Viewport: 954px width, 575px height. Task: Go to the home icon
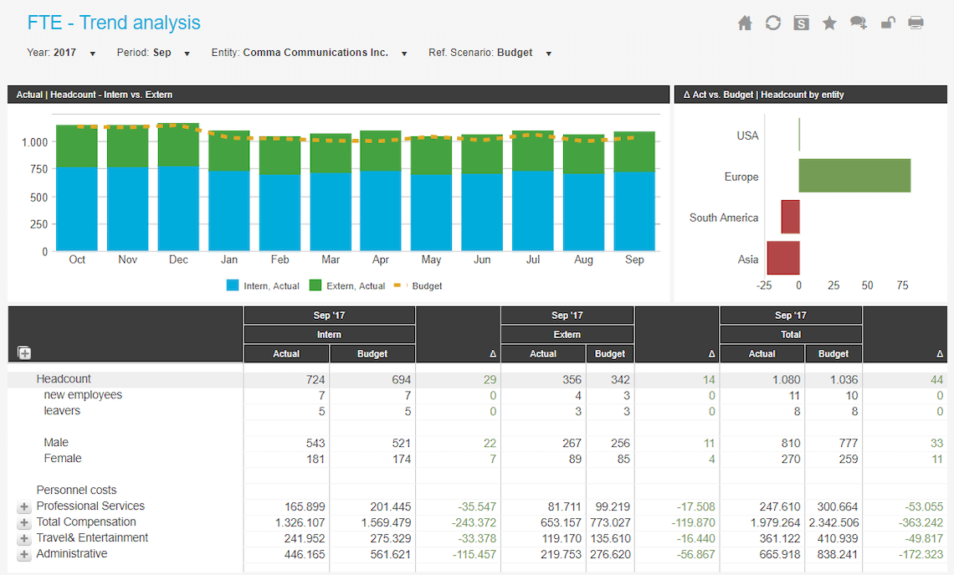pyautogui.click(x=745, y=23)
